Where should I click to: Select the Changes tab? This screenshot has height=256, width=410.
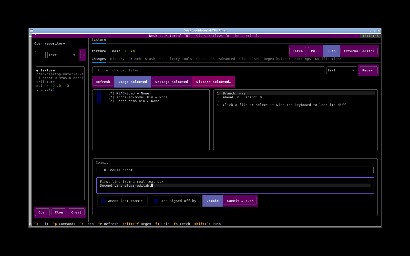(x=99, y=59)
